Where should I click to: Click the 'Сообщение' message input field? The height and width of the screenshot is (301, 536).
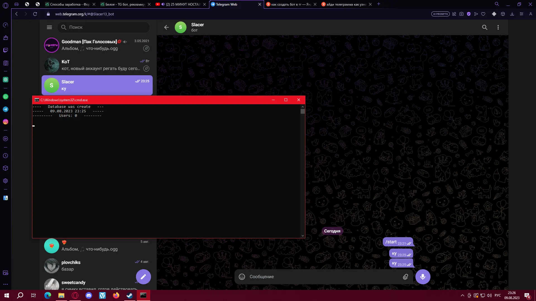coord(324,277)
